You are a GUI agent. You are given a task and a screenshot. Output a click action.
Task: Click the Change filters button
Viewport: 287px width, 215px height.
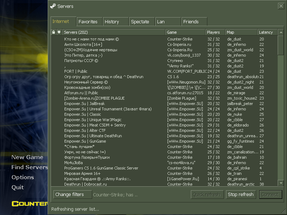pos(73,195)
